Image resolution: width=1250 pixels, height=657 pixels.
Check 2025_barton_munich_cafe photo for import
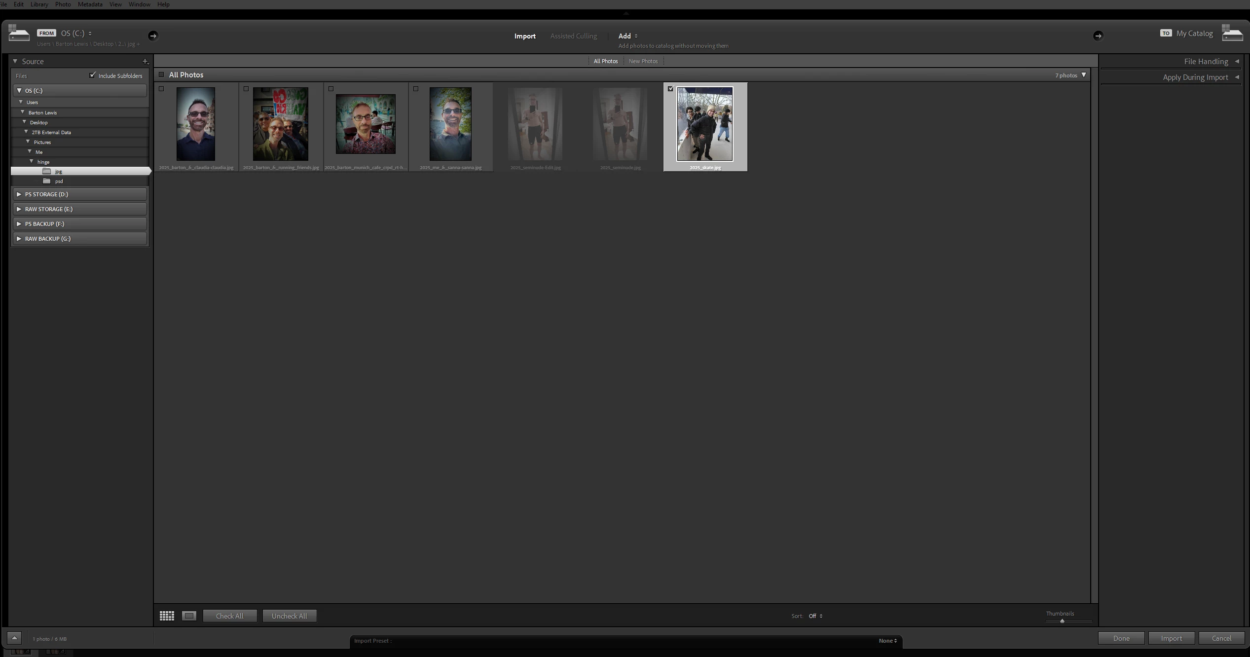tap(331, 89)
